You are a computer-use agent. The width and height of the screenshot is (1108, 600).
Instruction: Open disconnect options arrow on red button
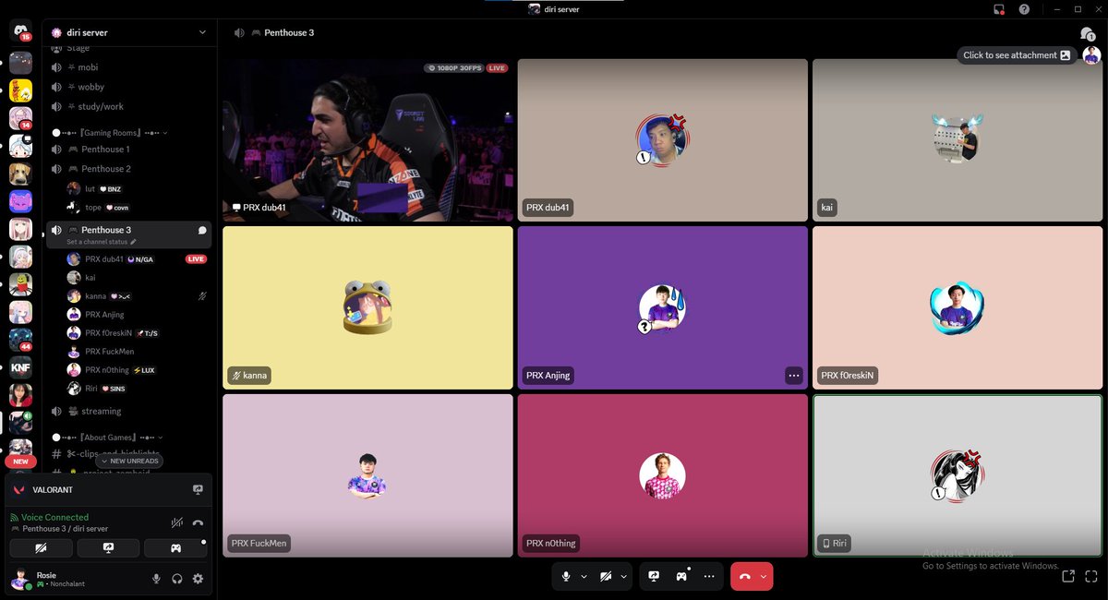pyautogui.click(x=764, y=576)
